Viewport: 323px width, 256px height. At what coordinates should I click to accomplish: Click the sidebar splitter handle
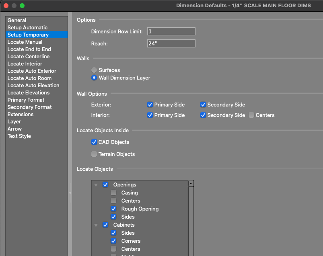pos(70,193)
